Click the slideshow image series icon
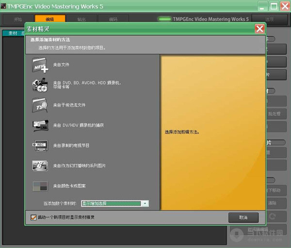Screen dimensions: 291x248 coord(40,166)
